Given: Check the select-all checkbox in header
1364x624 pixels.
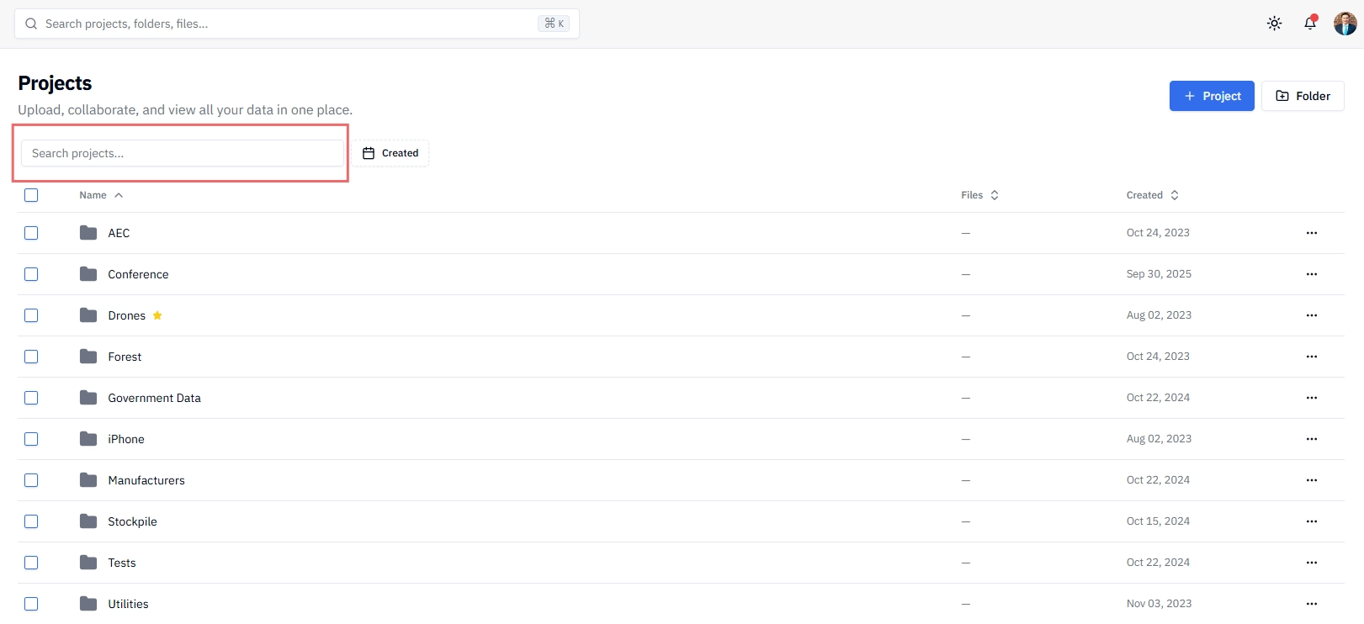Looking at the screenshot, I should click(31, 195).
